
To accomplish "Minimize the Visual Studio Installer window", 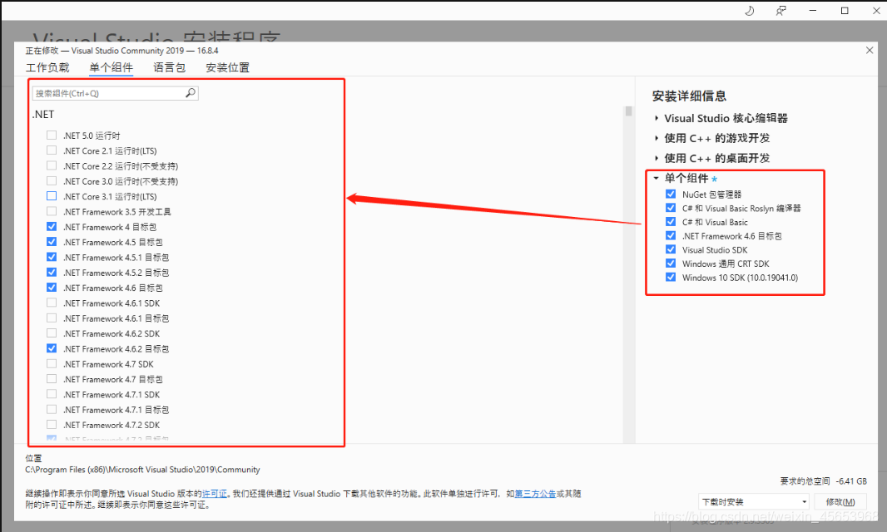I will coord(813,11).
